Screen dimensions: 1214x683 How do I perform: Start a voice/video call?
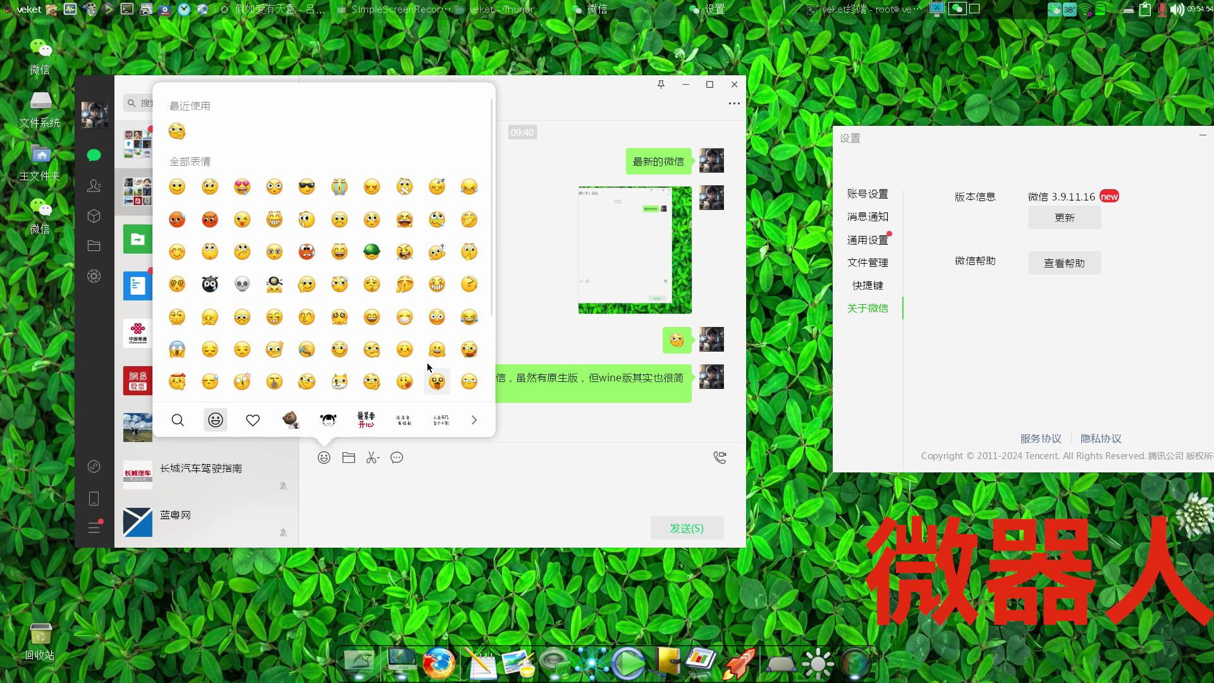(x=720, y=457)
